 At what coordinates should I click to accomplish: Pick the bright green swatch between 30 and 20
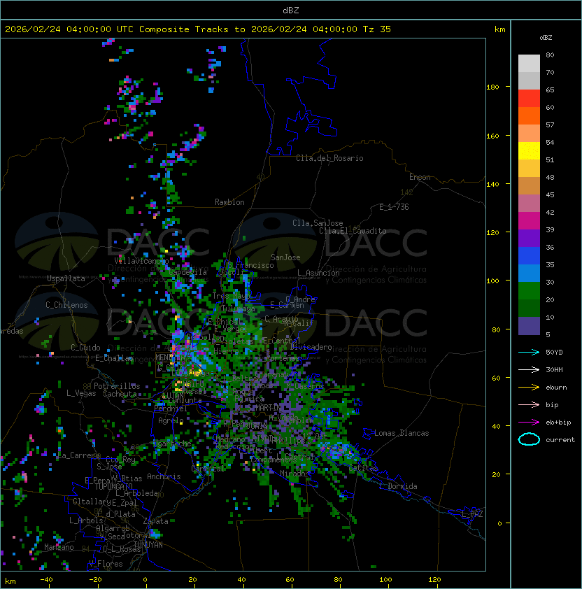pyautogui.click(x=529, y=291)
